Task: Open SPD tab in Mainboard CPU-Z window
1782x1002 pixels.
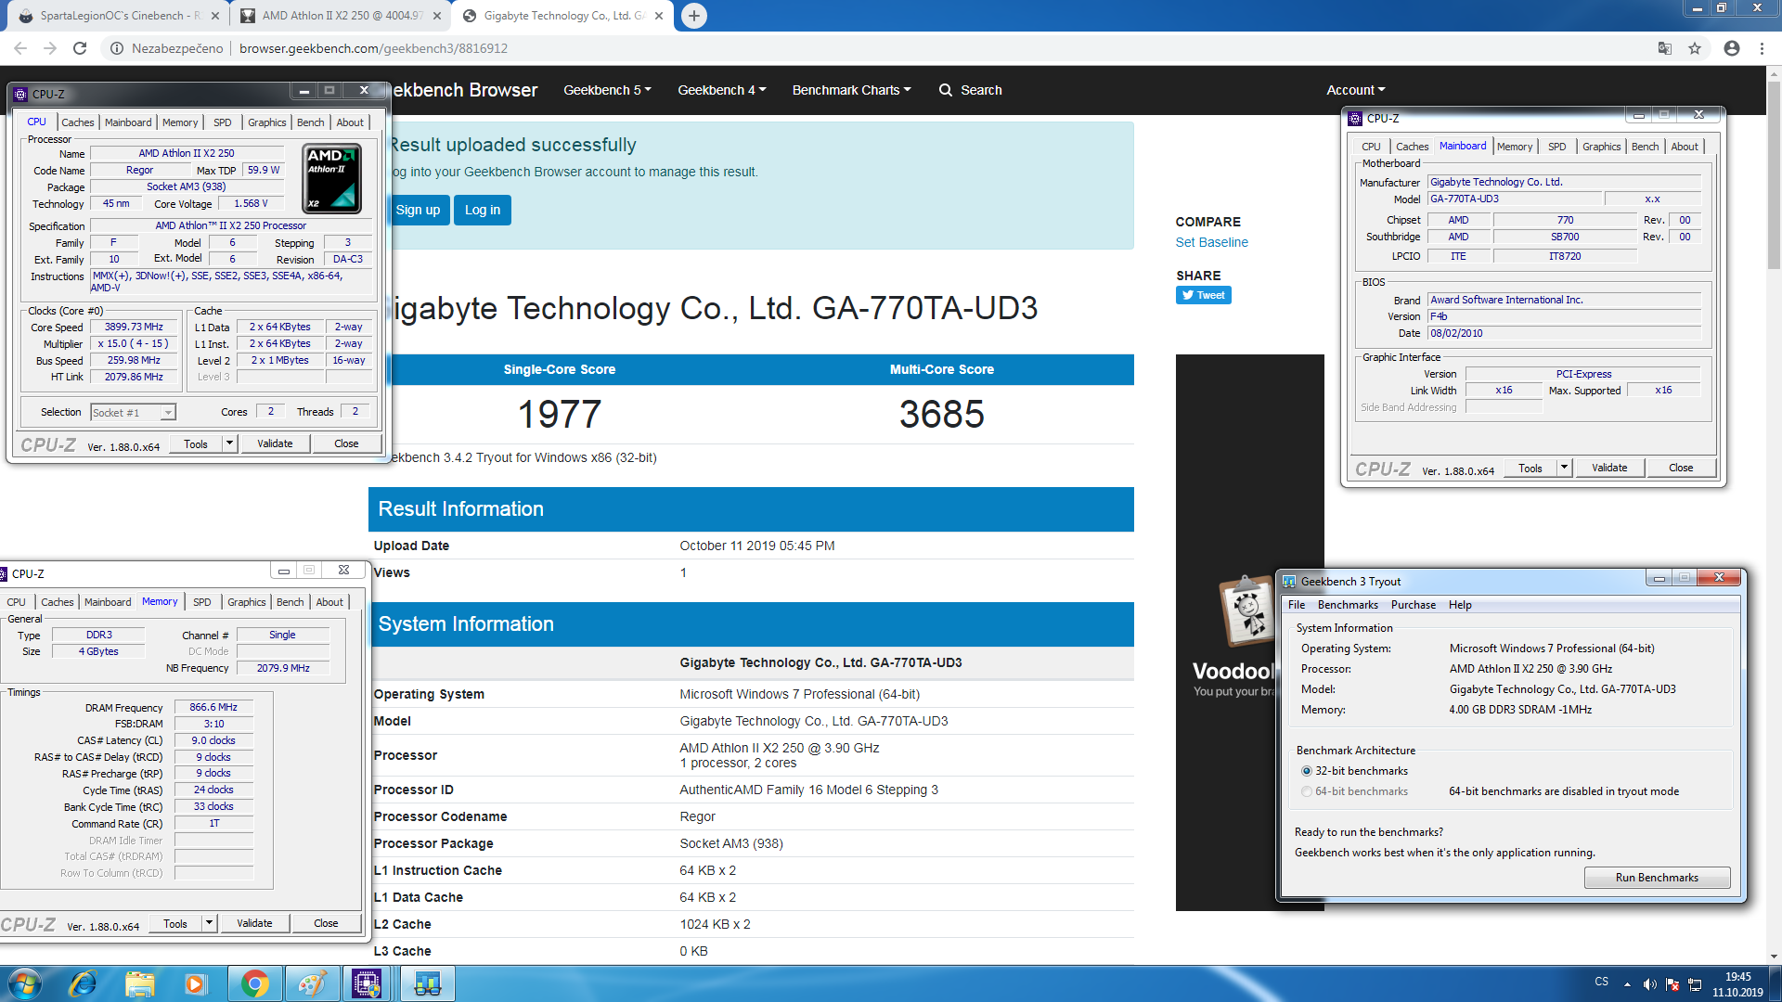Action: pyautogui.click(x=1556, y=147)
